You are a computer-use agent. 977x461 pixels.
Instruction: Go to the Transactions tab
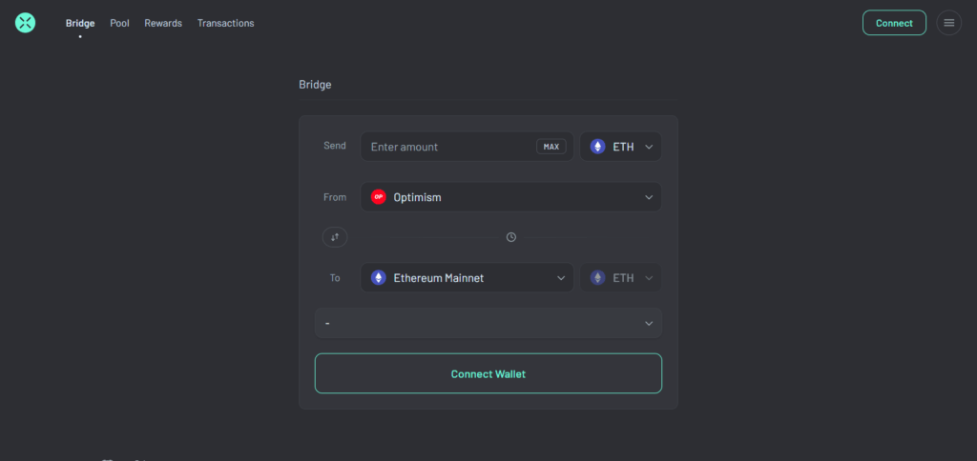pyautogui.click(x=225, y=23)
